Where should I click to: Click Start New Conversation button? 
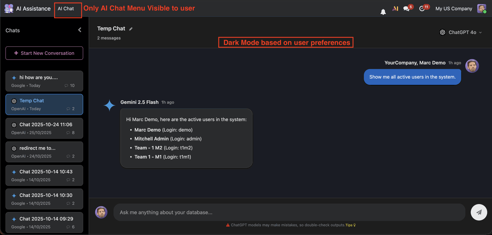click(44, 53)
